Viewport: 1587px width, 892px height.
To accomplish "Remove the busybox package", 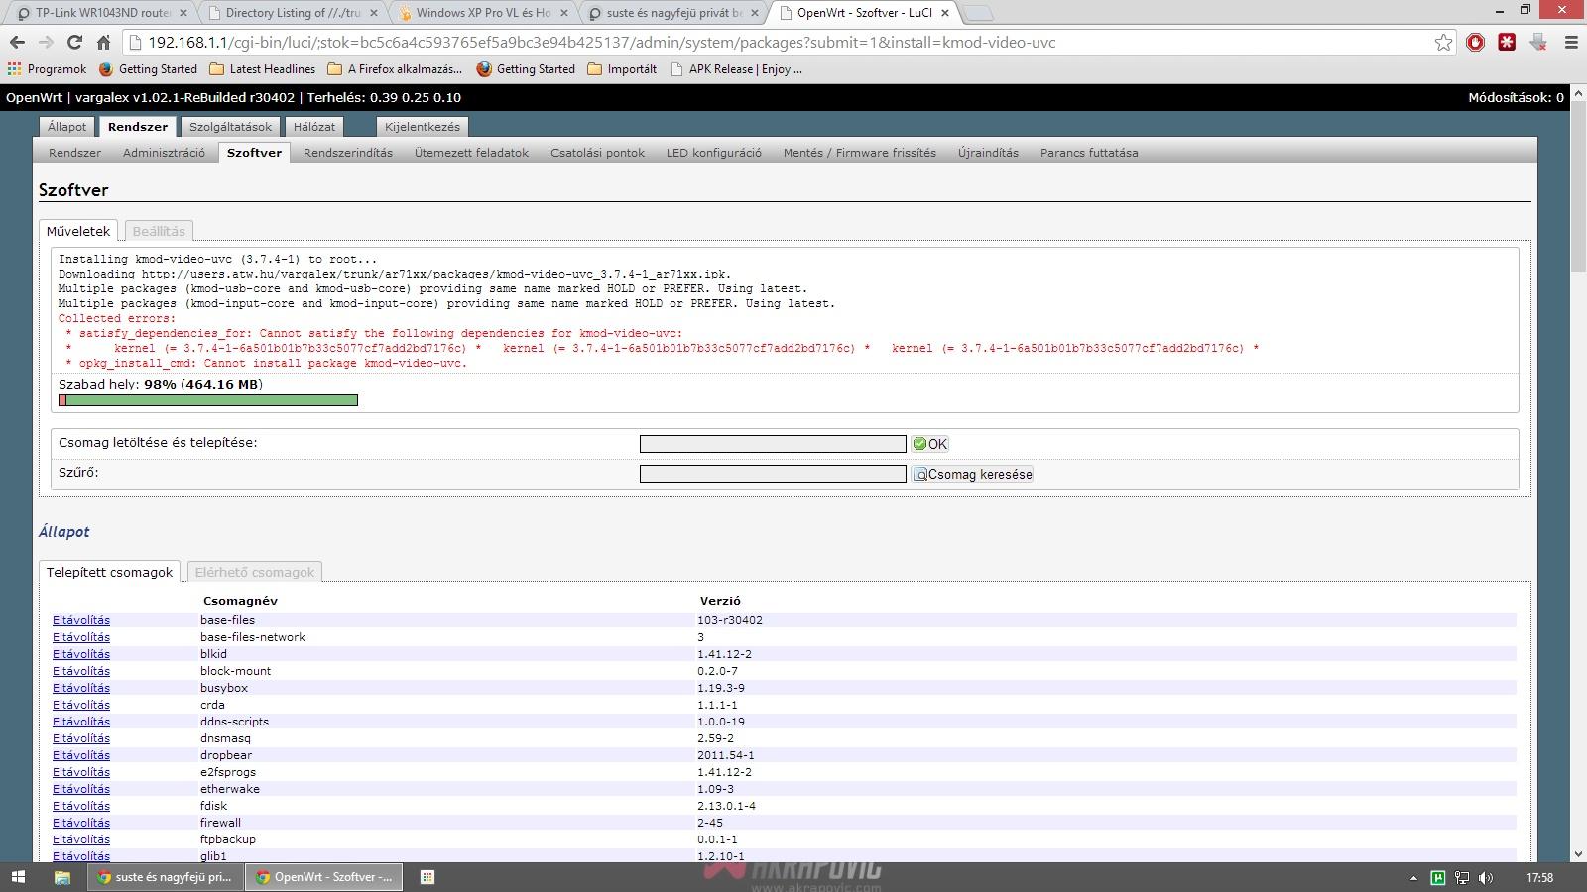I will point(81,688).
